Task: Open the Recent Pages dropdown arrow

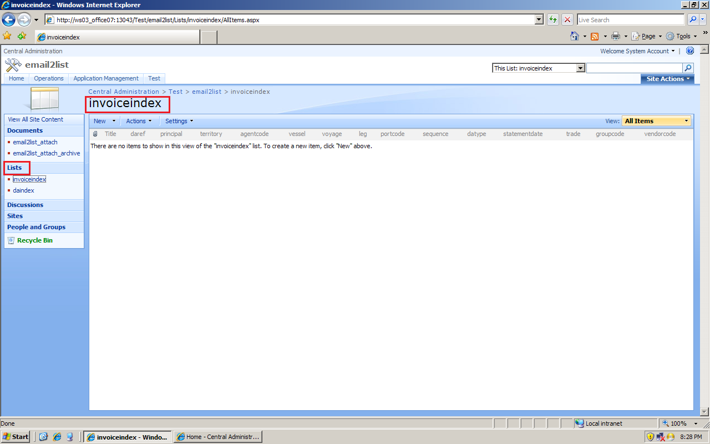Action: (37, 20)
